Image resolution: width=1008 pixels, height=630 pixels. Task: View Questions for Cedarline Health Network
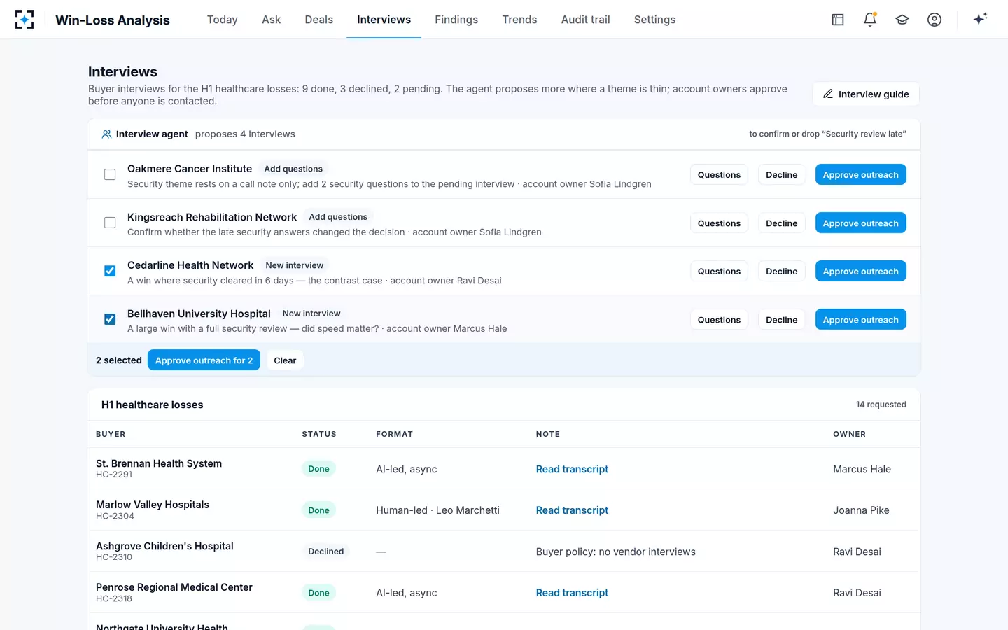(x=719, y=271)
